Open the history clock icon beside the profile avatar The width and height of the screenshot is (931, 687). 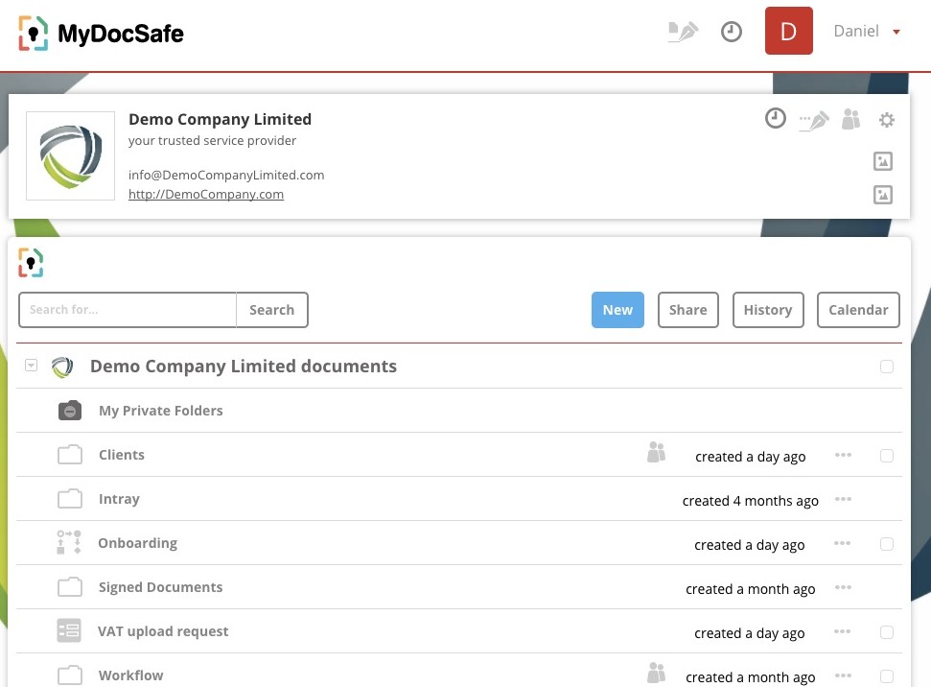731,31
